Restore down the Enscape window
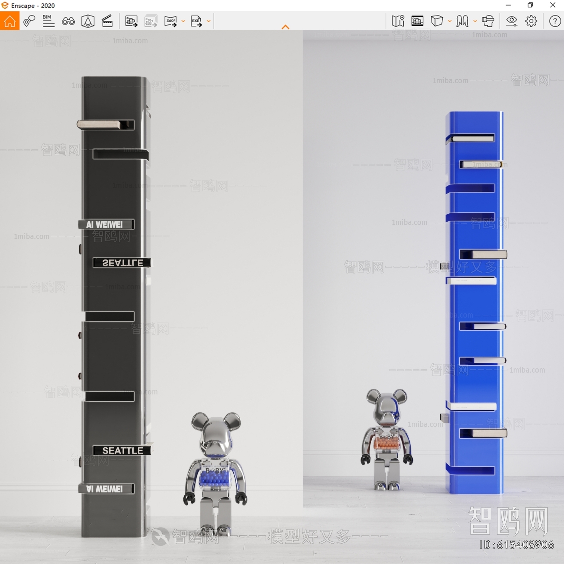Viewport: 564px width, 564px height. tap(530, 5)
